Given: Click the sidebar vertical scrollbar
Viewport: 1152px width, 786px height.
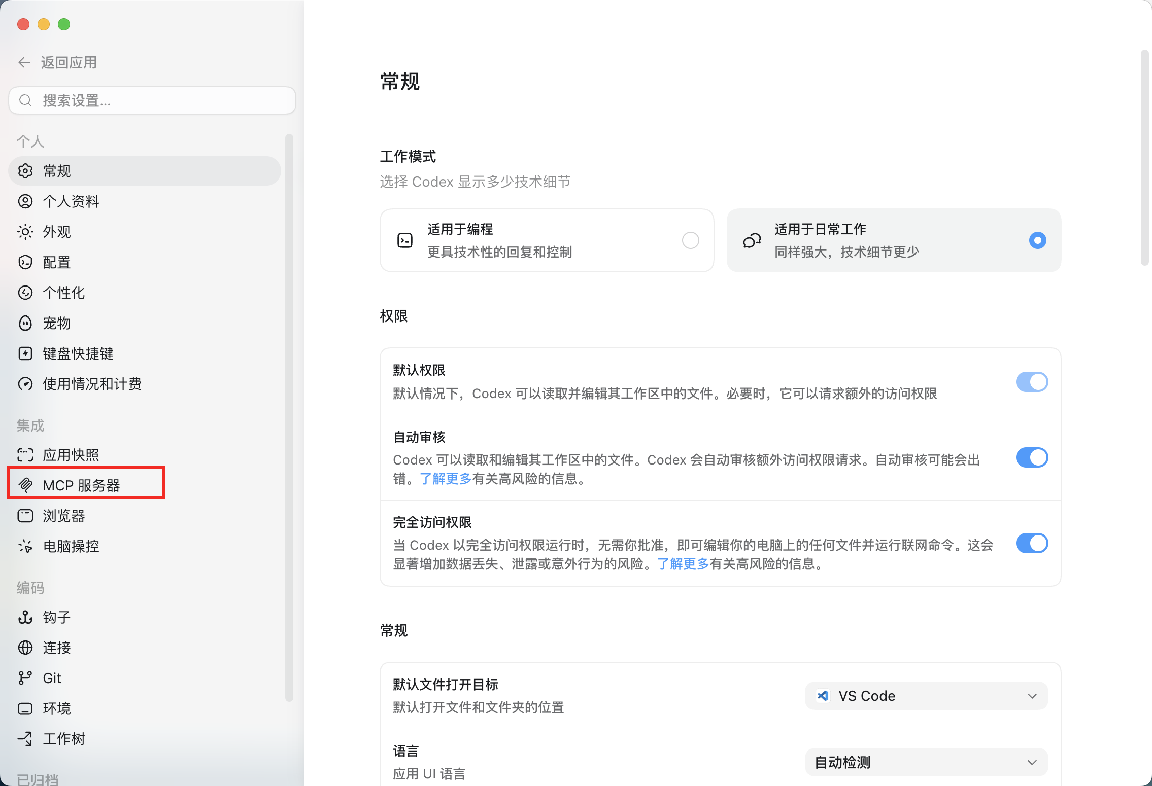Looking at the screenshot, I should 289,417.
